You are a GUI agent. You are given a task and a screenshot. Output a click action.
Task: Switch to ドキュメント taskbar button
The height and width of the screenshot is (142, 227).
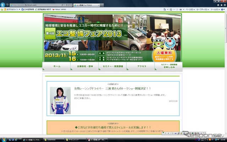click(x=76, y=140)
